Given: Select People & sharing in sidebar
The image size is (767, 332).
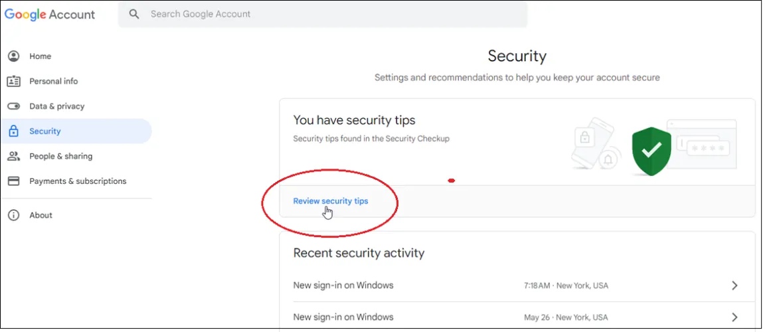Looking at the screenshot, I should (60, 157).
